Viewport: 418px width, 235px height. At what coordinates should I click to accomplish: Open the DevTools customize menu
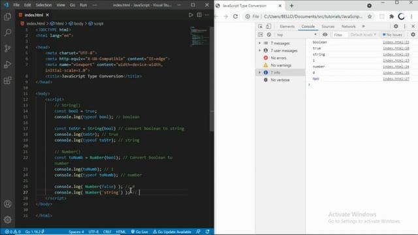point(405,26)
